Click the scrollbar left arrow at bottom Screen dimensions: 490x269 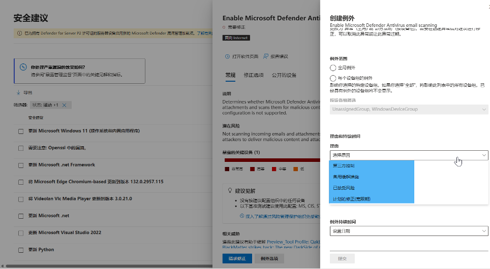[3, 266]
